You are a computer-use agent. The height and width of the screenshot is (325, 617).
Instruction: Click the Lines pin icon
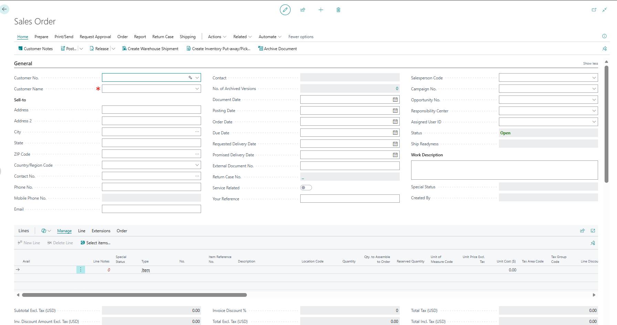click(x=593, y=243)
